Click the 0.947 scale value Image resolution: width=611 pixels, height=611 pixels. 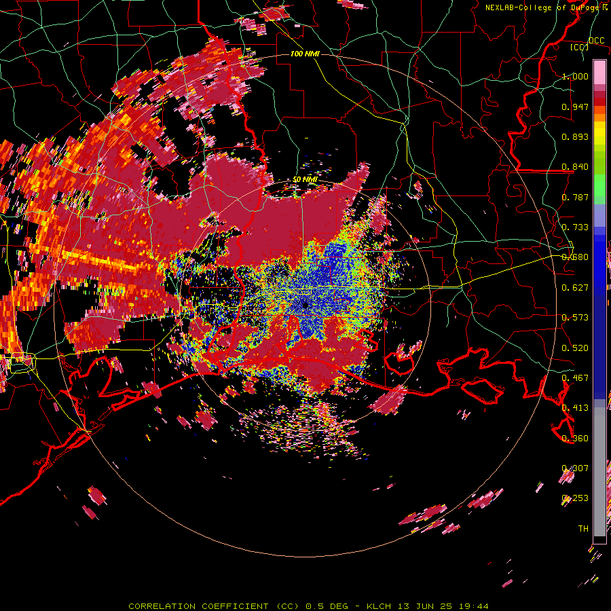point(575,107)
